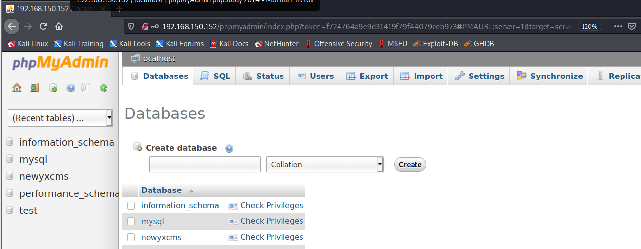
Task: Tick the information_schema database checkbox
Action: tap(131, 206)
